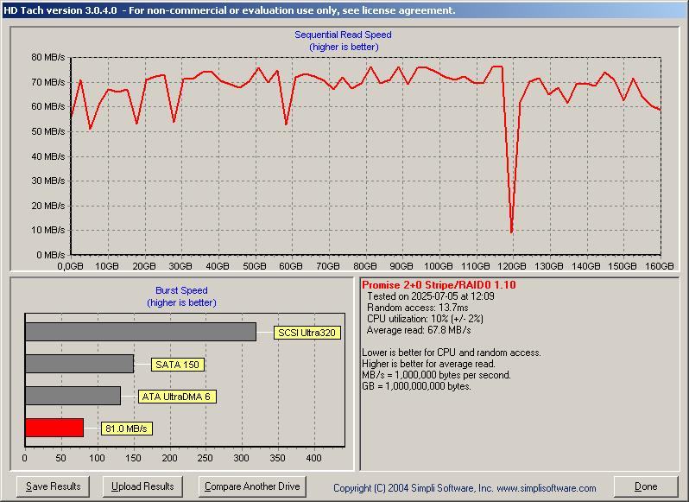This screenshot has width=689, height=502.
Task: Upload Results to the server
Action: point(142,486)
